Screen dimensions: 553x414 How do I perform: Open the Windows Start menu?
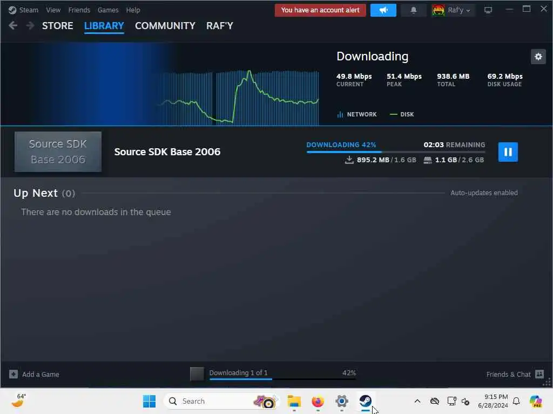click(x=149, y=401)
